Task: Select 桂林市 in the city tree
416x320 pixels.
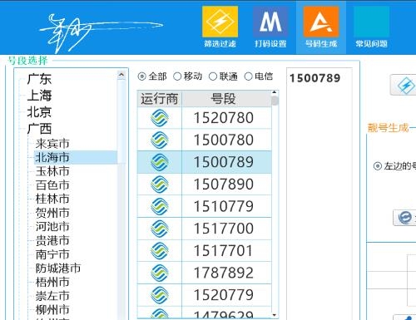Action: [52, 199]
